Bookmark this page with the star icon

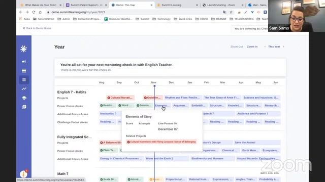[x=231, y=12]
